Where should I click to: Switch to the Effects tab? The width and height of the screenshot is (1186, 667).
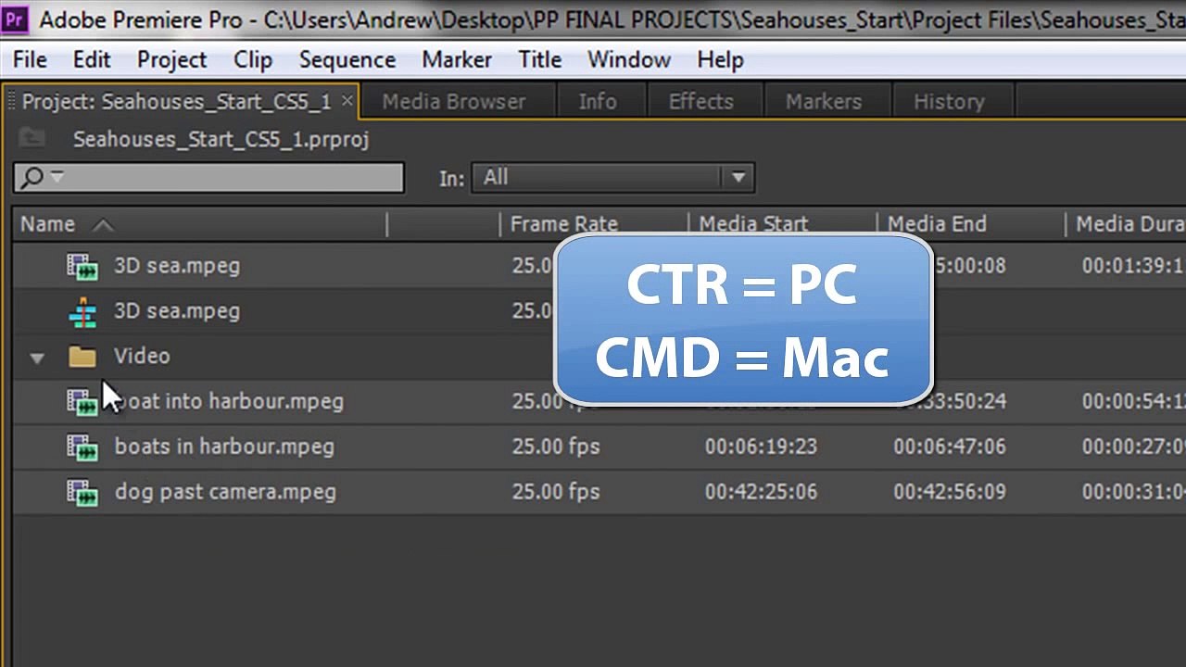(701, 102)
